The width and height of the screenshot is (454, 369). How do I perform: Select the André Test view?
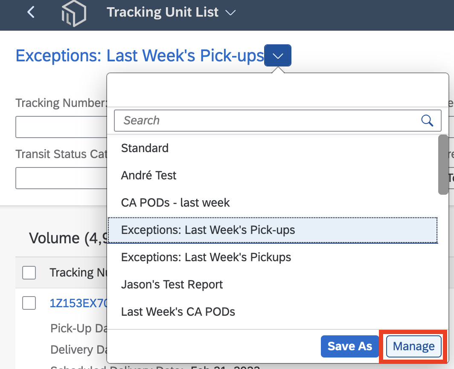(x=272, y=175)
